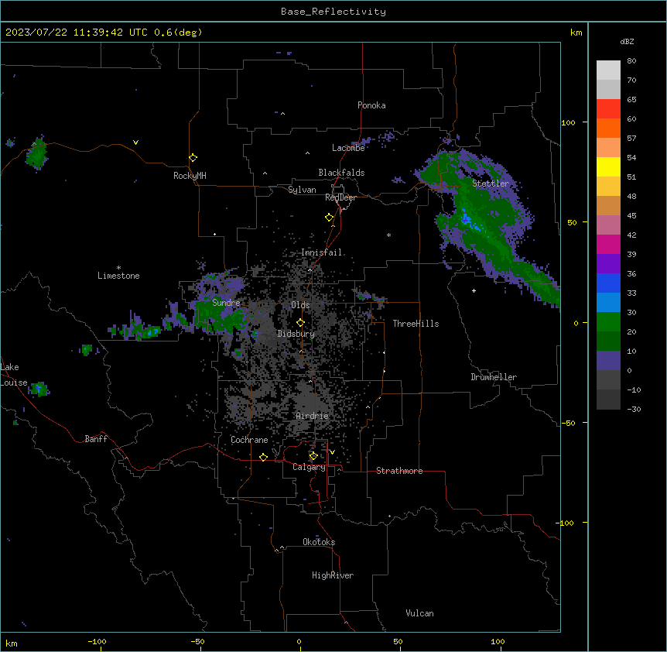The width and height of the screenshot is (667, 652).
Task: Click the km label at the top right
Action: (x=576, y=33)
